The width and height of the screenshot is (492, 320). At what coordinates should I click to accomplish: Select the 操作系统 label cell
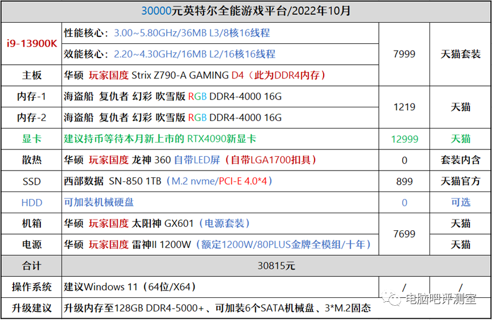coord(31,287)
